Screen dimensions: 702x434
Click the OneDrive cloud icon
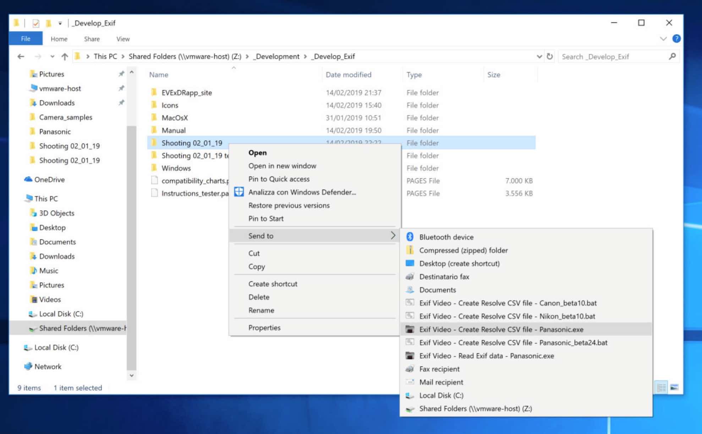point(28,179)
